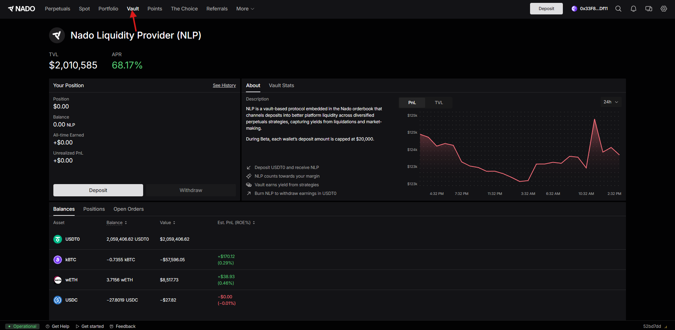The width and height of the screenshot is (675, 330).
Task: Switch chart to TVL view
Action: (x=439, y=103)
